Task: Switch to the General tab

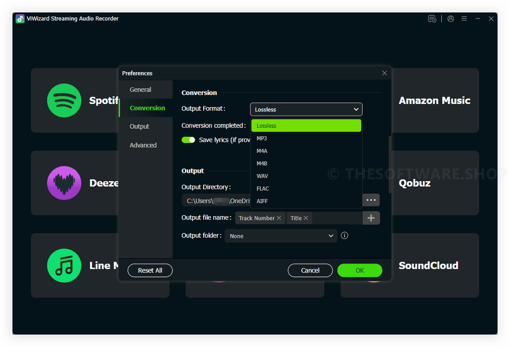Action: coord(146,90)
